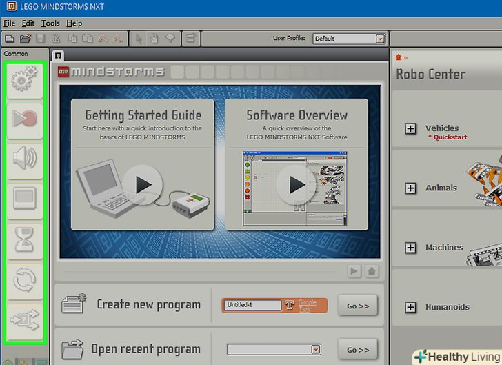
Task: Select the Comment speech bubble tool
Action: coord(170,39)
